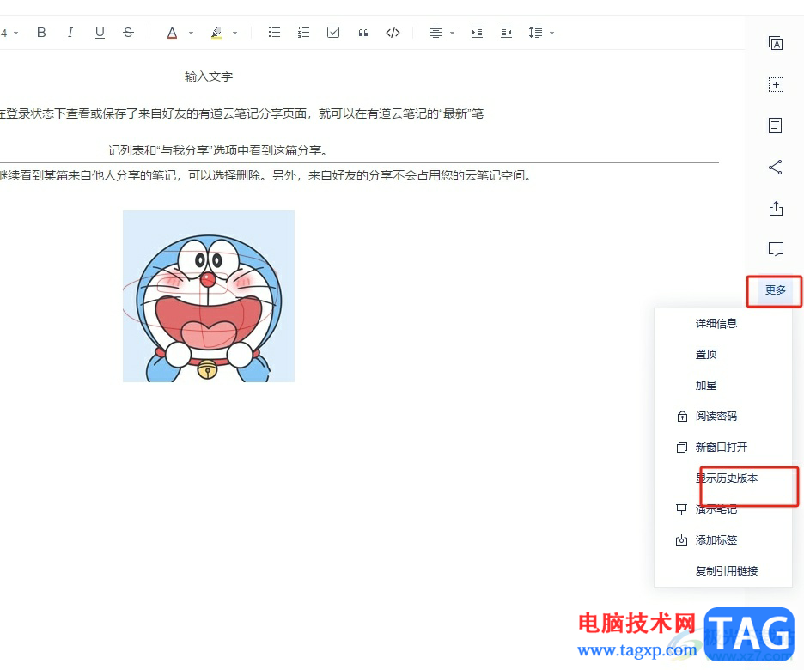Click the dashed plus box sidebar icon
The width and height of the screenshot is (804, 670).
pyautogui.click(x=776, y=84)
